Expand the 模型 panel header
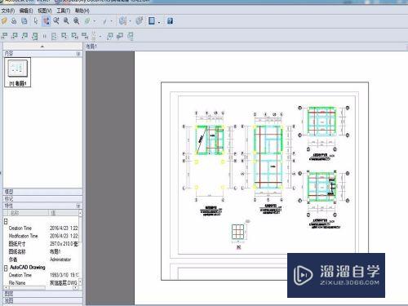The image size is (408, 306). tap(42, 192)
